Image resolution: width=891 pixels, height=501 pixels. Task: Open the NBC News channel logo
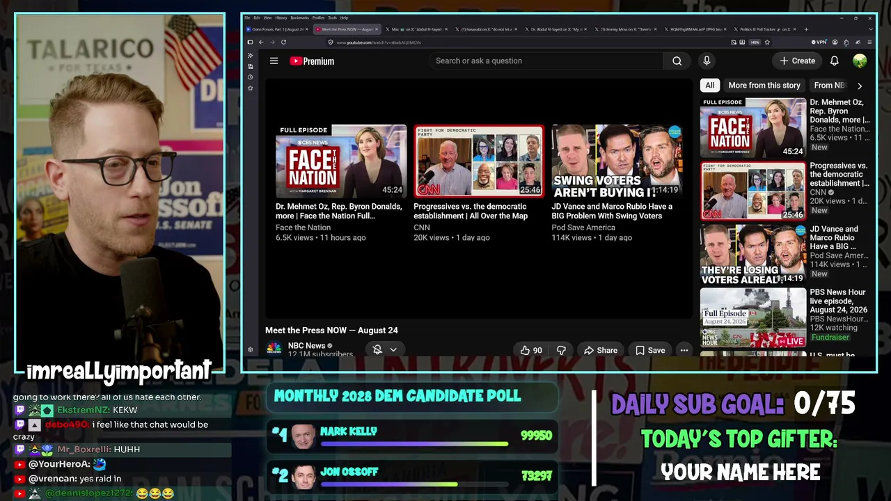[x=274, y=348]
